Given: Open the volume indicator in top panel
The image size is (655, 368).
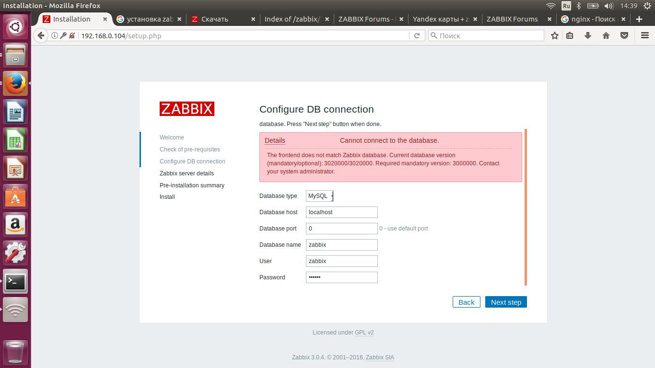Looking at the screenshot, I should 609,6.
